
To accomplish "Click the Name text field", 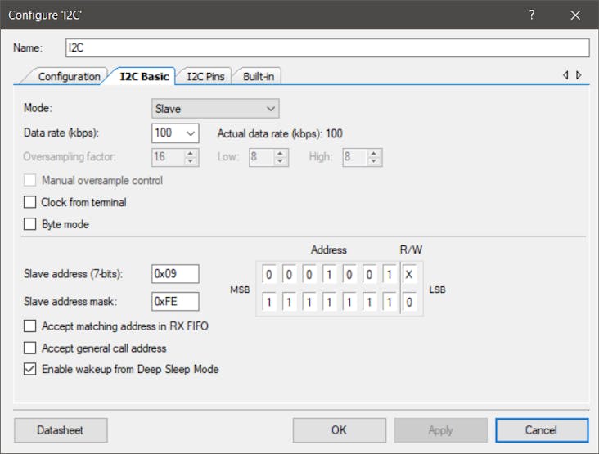I will [x=327, y=47].
